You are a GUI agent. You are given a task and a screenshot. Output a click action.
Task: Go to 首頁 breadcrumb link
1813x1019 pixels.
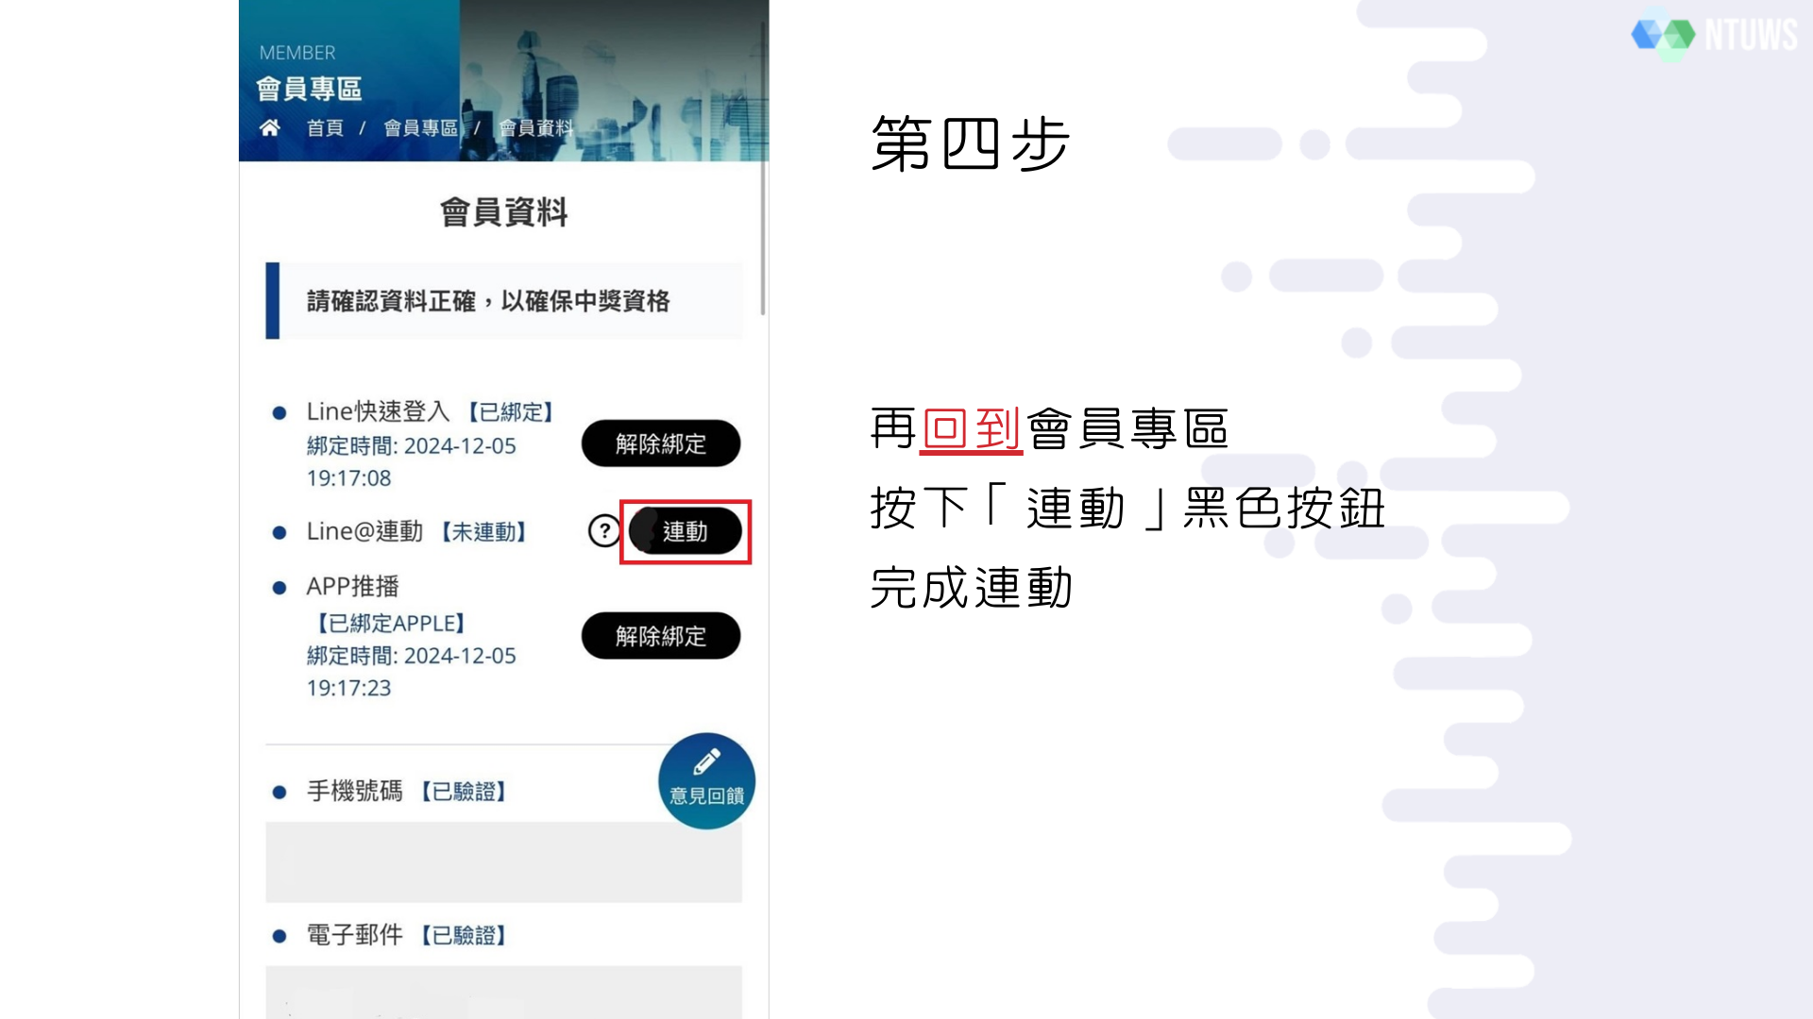(x=325, y=128)
